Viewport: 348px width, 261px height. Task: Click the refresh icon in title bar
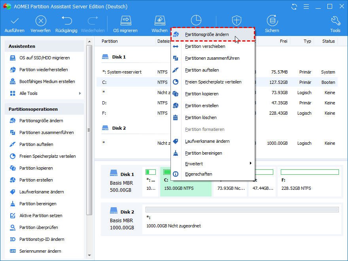(294, 7)
